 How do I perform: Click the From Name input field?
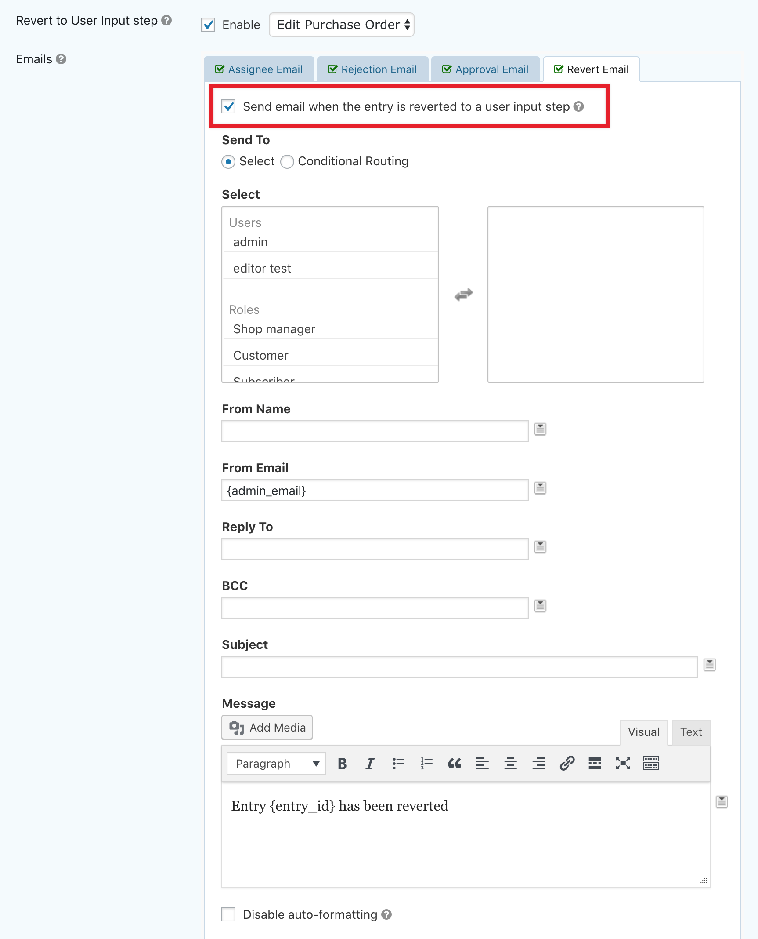(375, 431)
